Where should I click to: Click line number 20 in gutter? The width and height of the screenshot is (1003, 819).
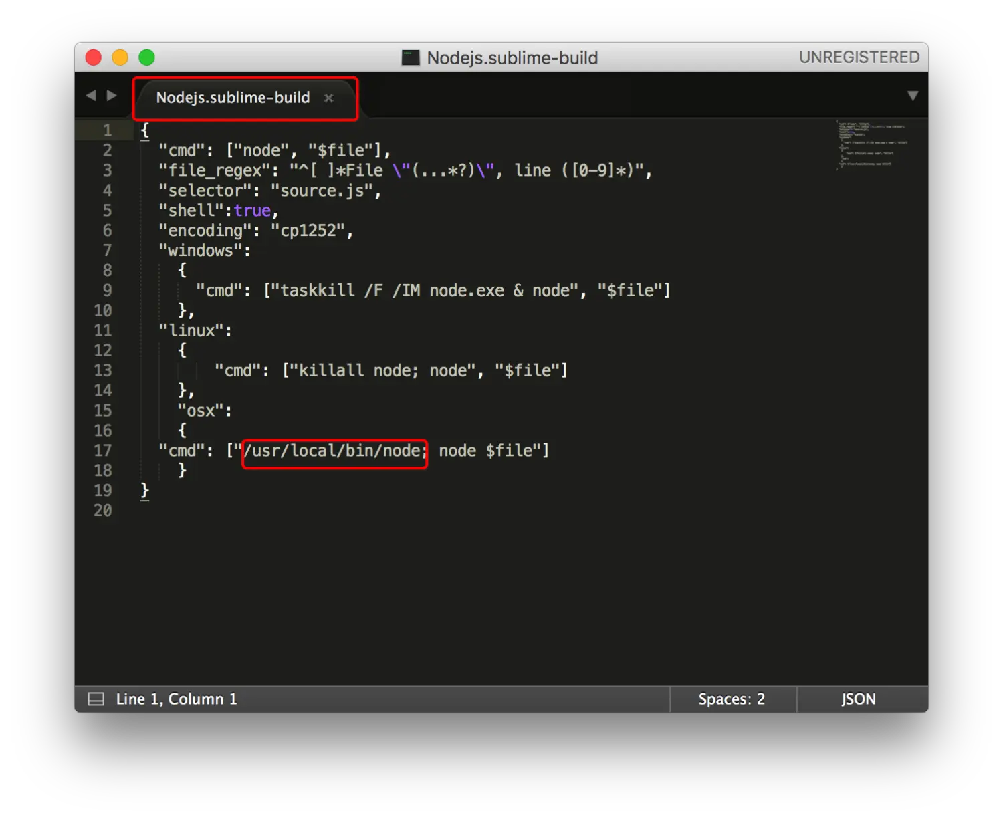(x=103, y=511)
